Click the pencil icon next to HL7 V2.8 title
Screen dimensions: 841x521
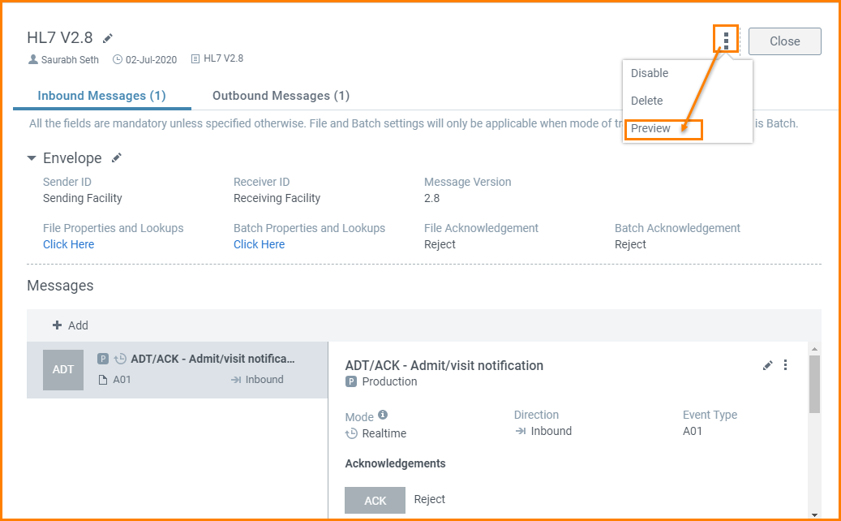click(x=108, y=38)
